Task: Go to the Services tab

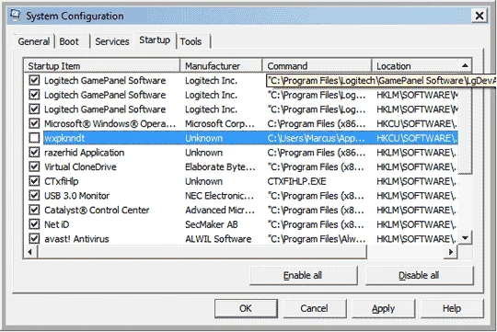Action: [x=112, y=41]
